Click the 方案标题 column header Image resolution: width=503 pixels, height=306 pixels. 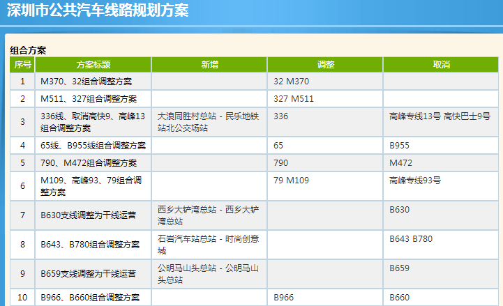(x=93, y=65)
